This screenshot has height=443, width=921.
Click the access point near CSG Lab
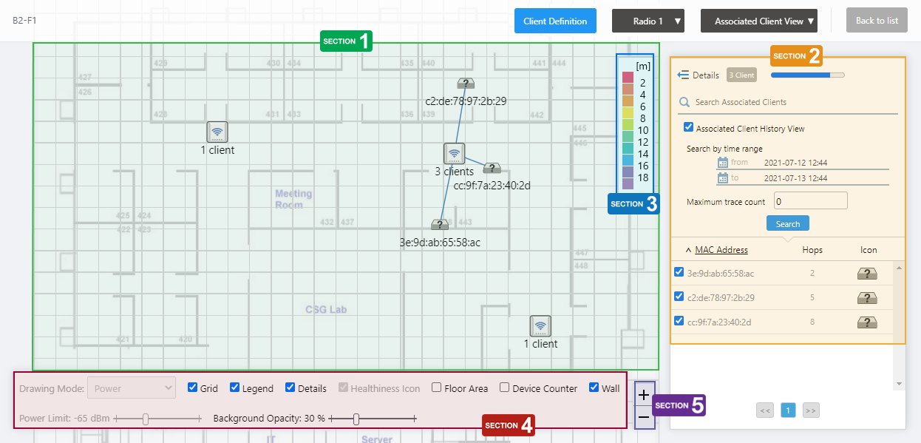click(x=540, y=326)
